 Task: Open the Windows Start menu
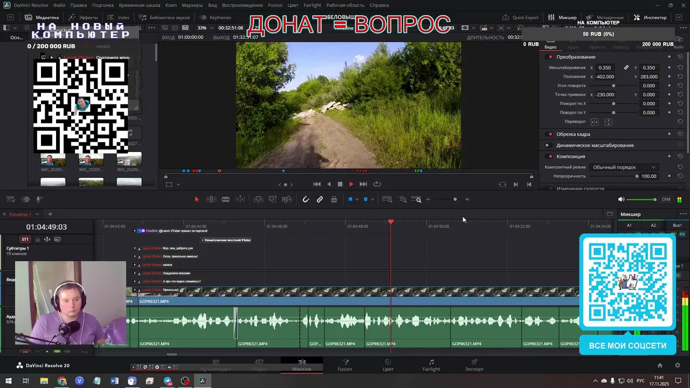(x=8, y=381)
